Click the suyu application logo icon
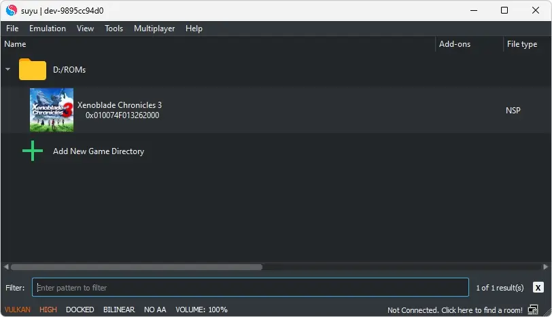Image resolution: width=552 pixels, height=317 pixels. pyautogui.click(x=12, y=11)
